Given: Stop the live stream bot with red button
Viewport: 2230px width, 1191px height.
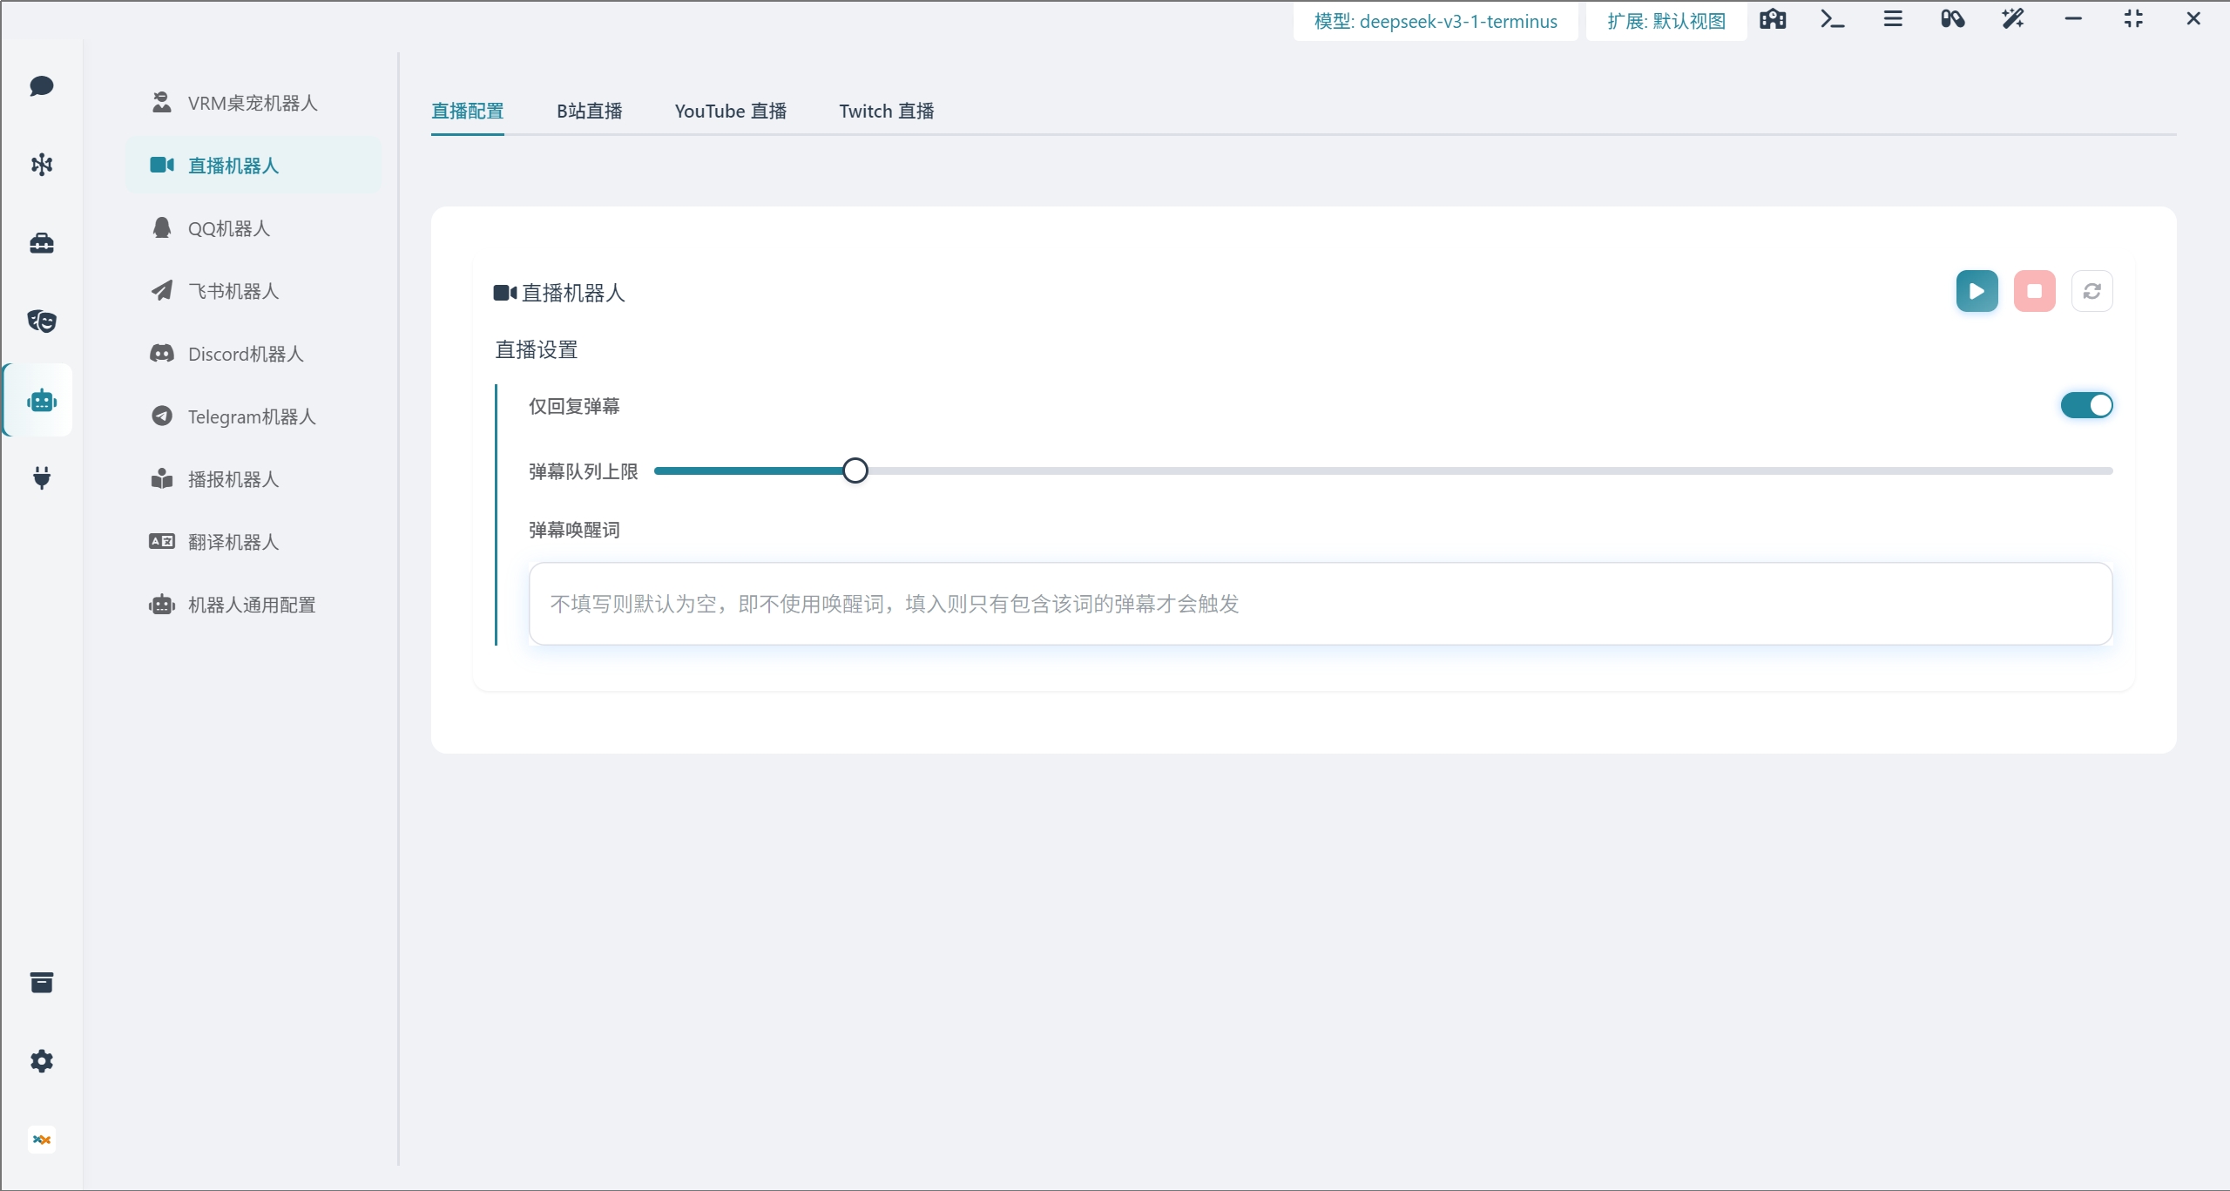Looking at the screenshot, I should 2034,291.
